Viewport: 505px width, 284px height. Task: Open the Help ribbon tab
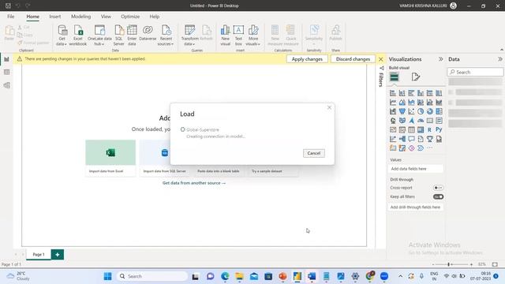[155, 17]
